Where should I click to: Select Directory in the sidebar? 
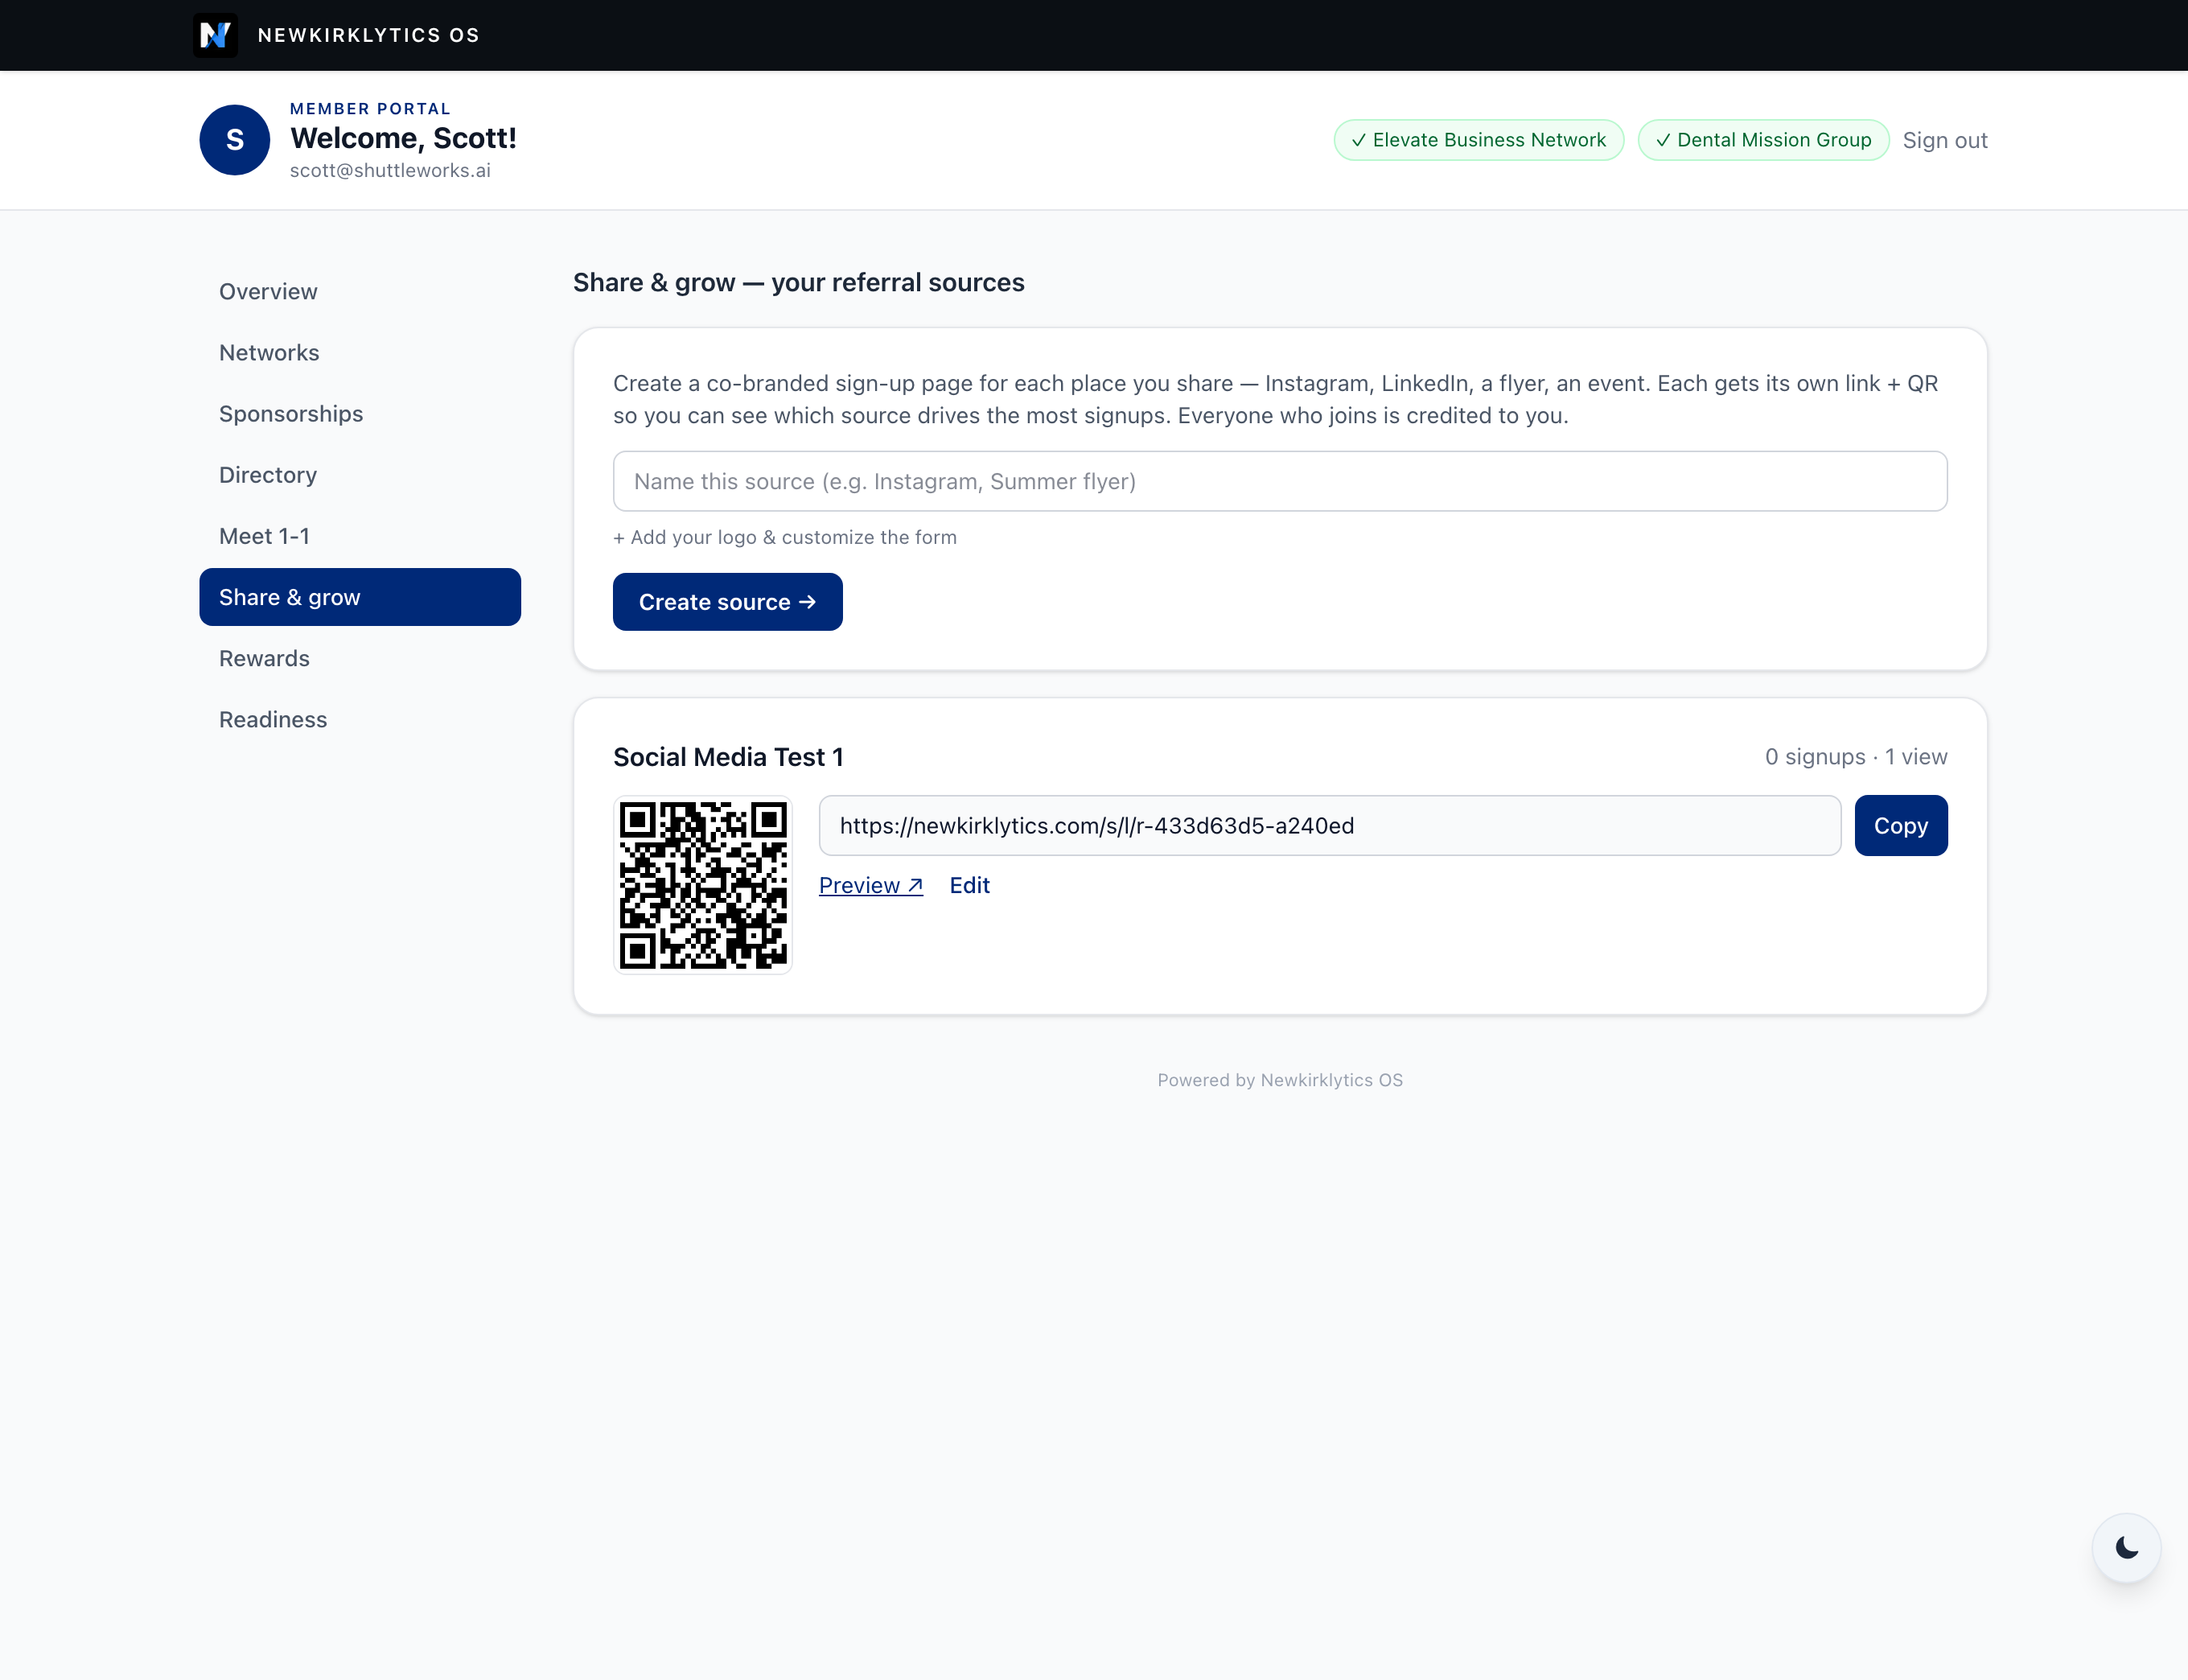pyautogui.click(x=360, y=475)
